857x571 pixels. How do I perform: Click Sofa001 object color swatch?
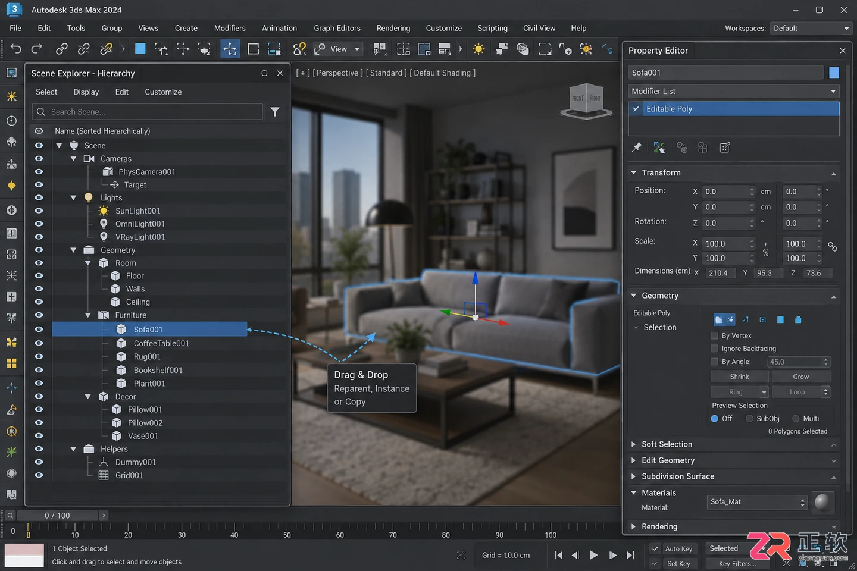pyautogui.click(x=834, y=73)
